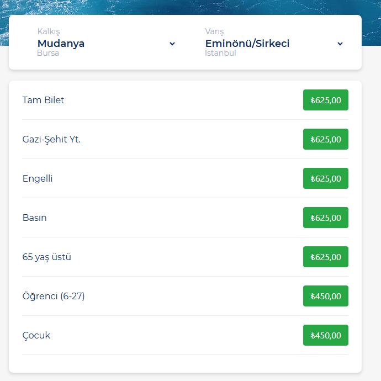Click the Mudanya port name
This screenshot has height=381, width=381.
(61, 43)
